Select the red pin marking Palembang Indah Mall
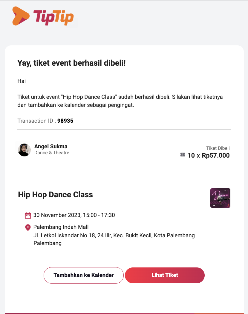Image resolution: width=248 pixels, height=314 pixels. pos(28,227)
